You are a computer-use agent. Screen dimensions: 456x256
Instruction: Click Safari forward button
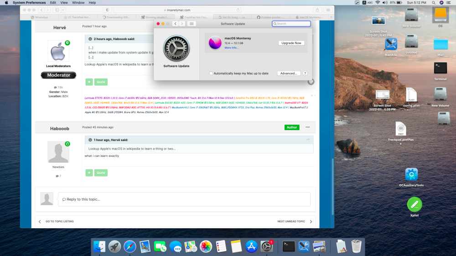[48, 10]
